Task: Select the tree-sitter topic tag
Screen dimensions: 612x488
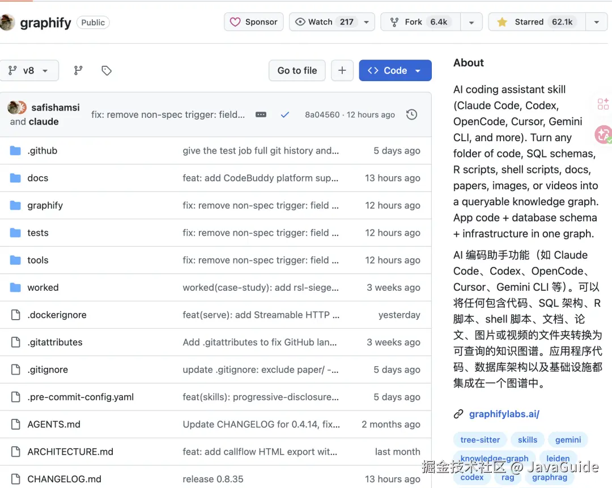Action: 480,440
